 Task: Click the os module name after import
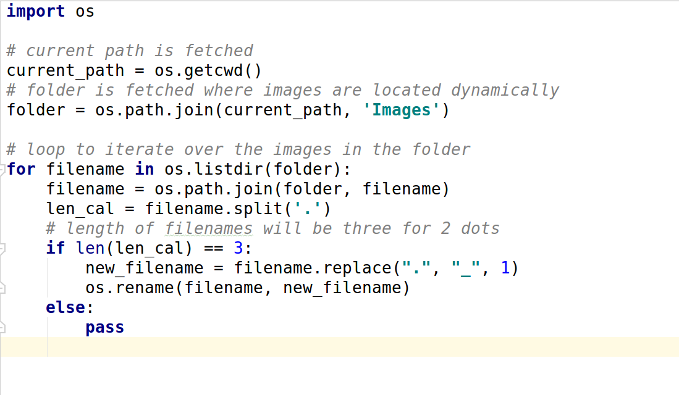(85, 10)
